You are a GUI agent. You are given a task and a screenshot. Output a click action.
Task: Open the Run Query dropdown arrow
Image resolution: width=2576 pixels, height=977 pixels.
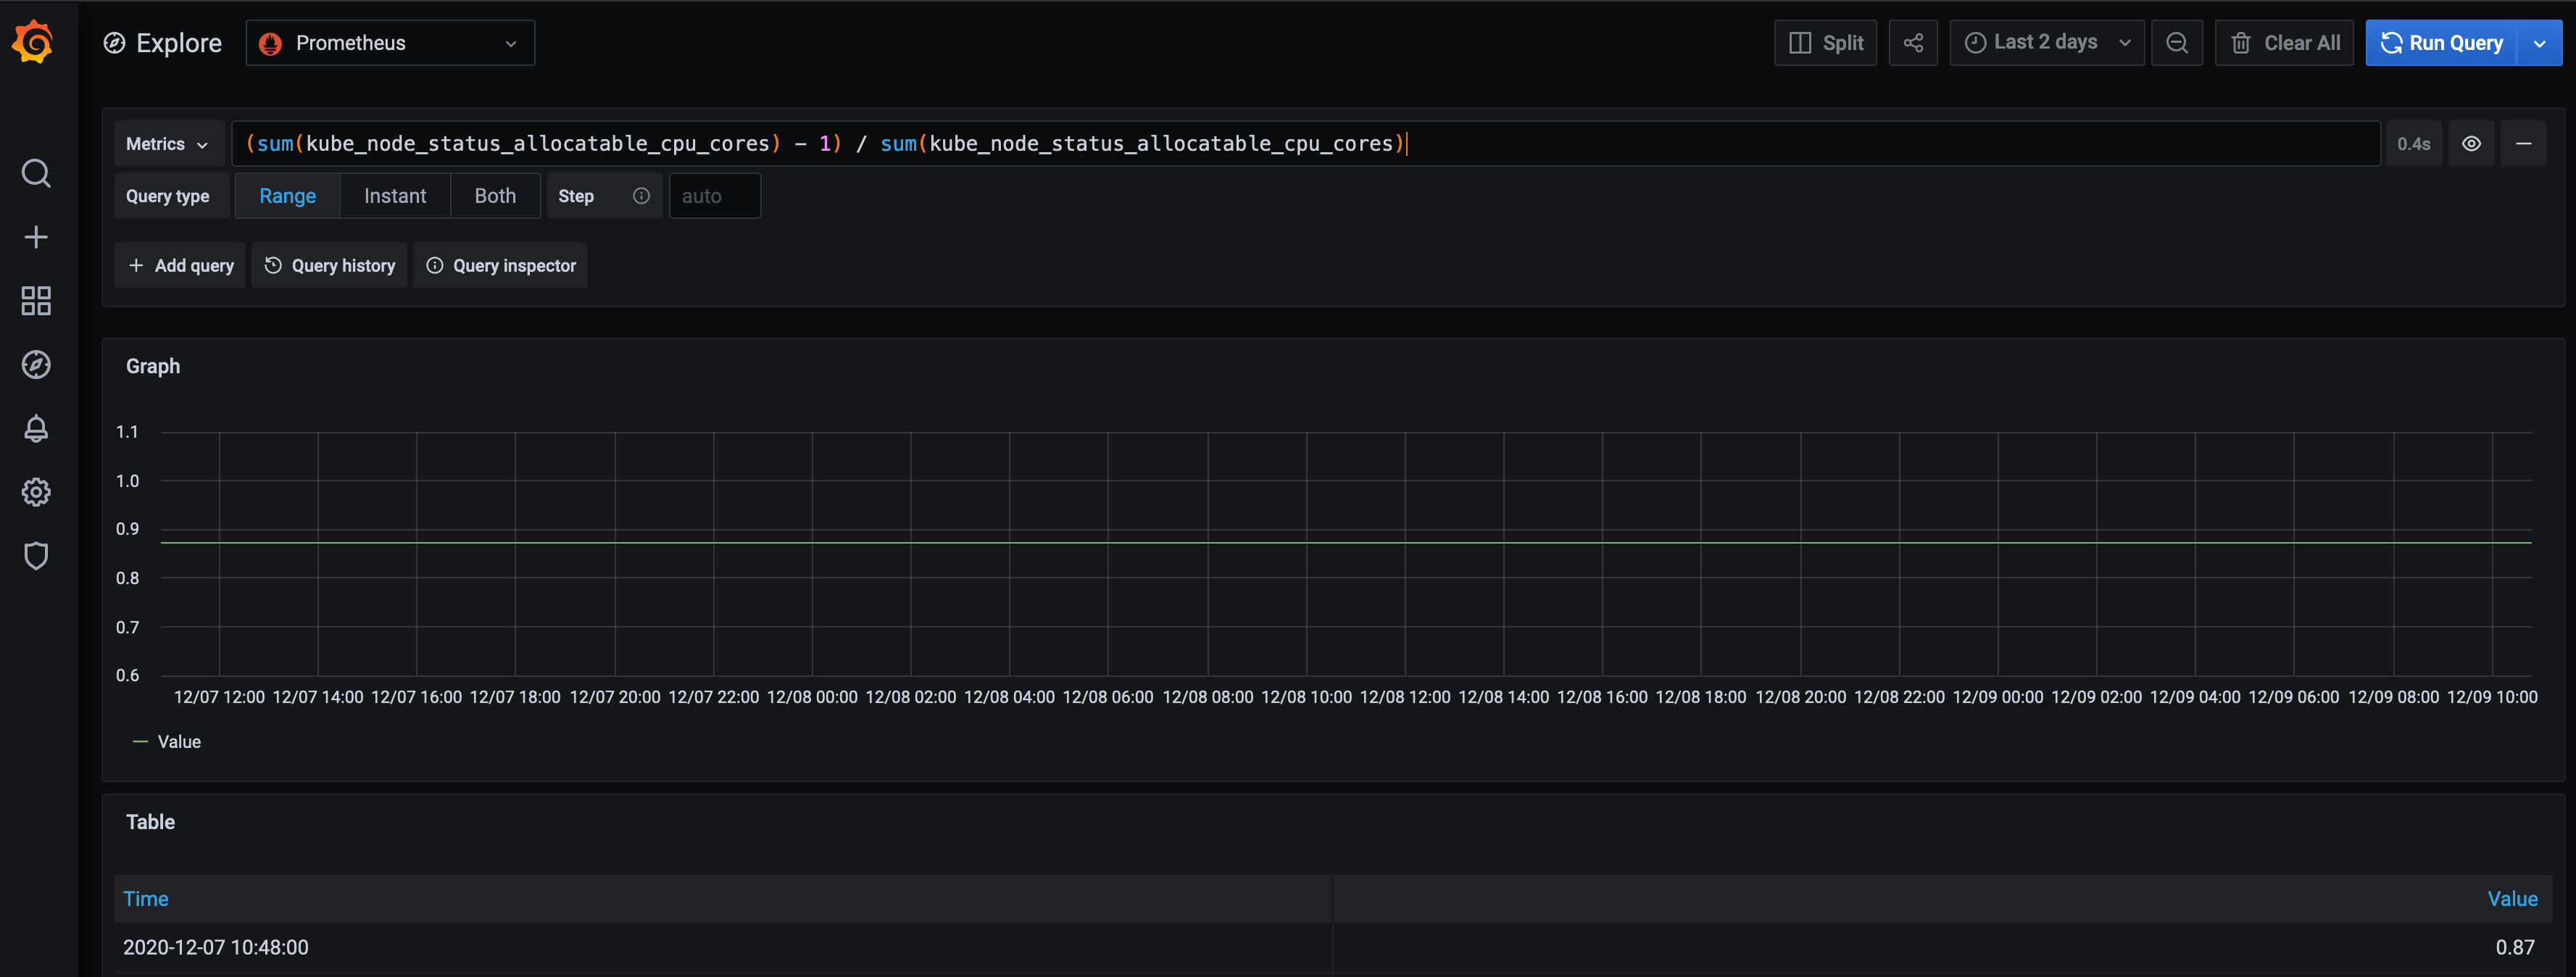(2540, 42)
